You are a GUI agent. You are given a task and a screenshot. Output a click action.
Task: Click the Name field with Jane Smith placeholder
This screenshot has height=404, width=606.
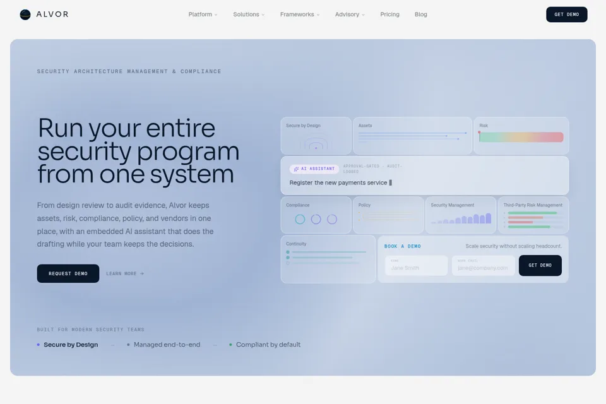pos(416,266)
